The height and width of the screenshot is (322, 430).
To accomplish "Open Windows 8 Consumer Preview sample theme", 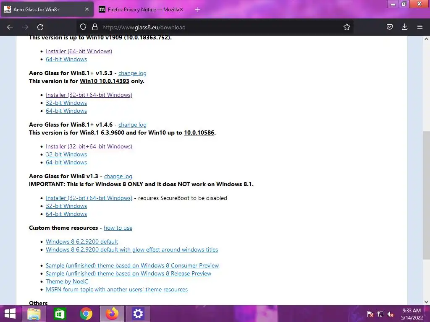I will click(132, 265).
